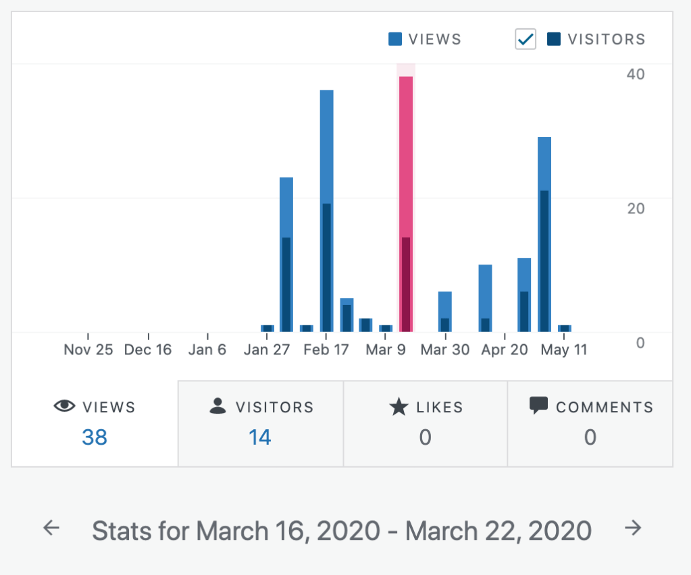Go to previous week with left arrow
The image size is (691, 575).
(51, 528)
